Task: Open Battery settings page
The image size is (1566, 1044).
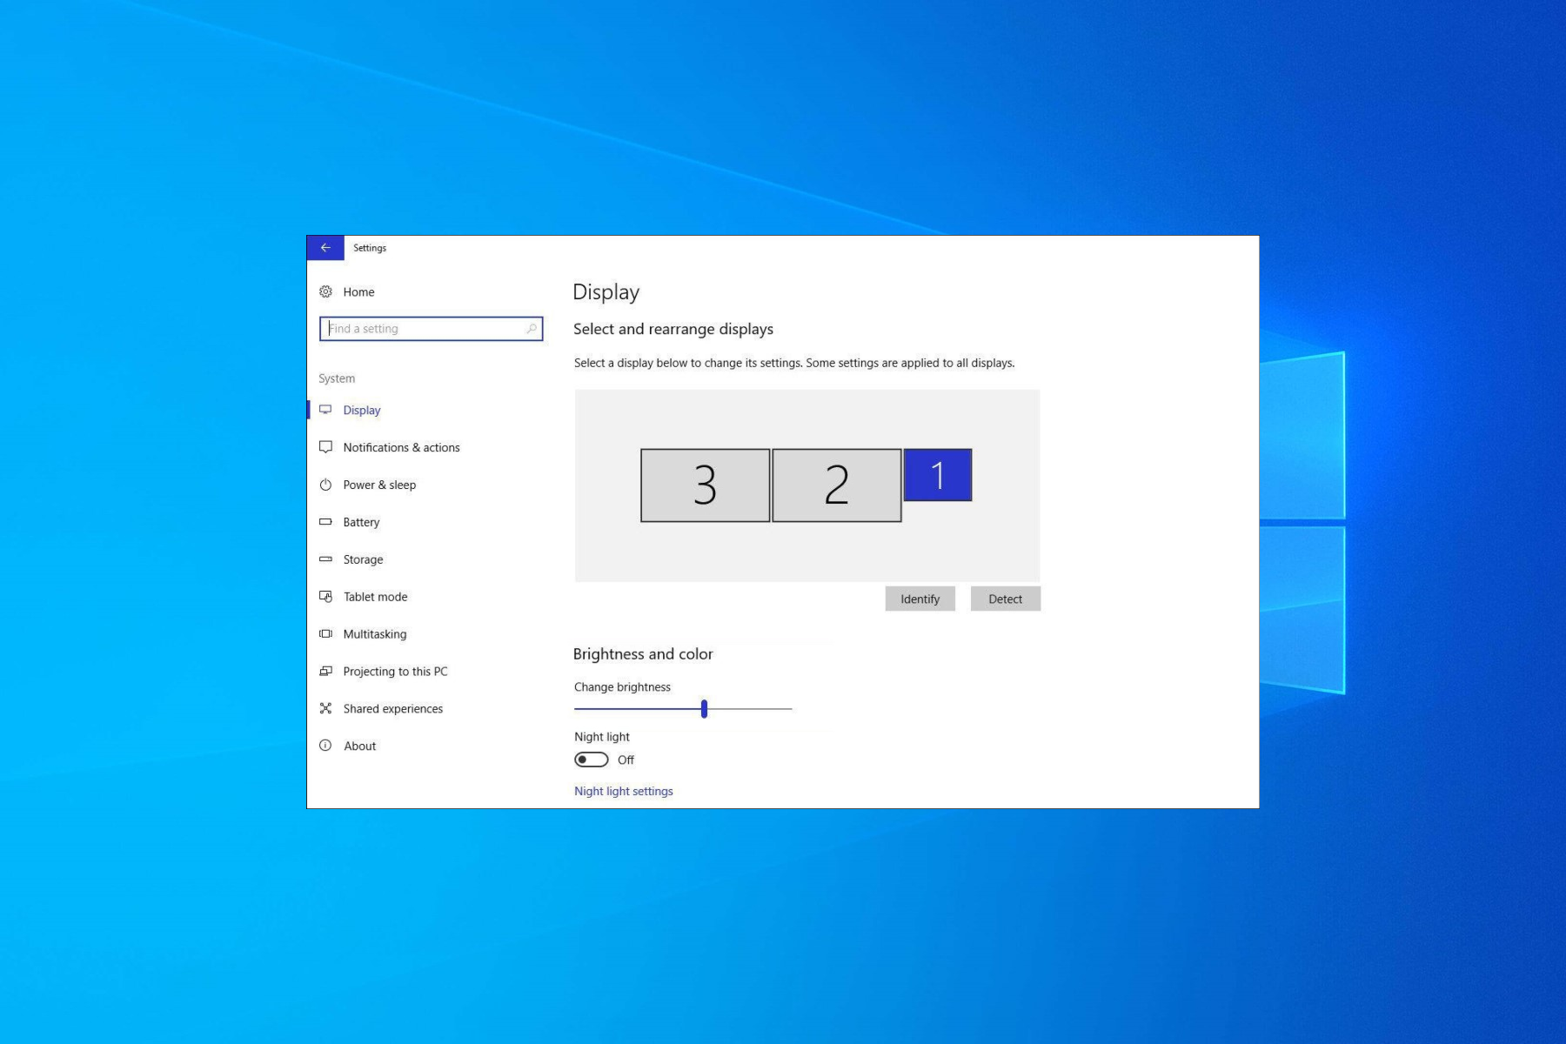Action: tap(361, 523)
